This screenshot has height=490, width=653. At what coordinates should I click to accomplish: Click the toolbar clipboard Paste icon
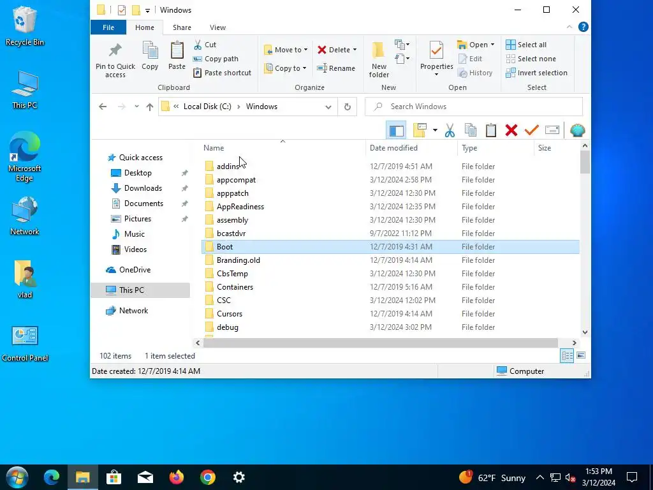click(491, 130)
